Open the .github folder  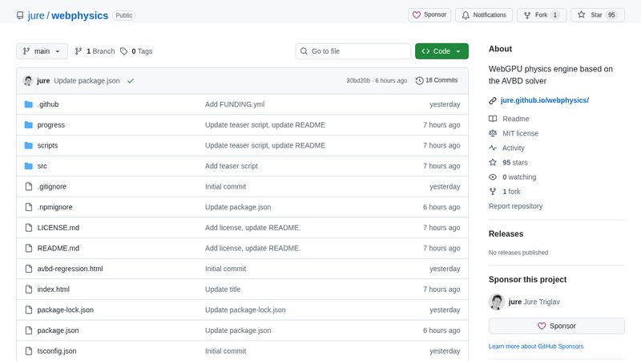pyautogui.click(x=48, y=104)
